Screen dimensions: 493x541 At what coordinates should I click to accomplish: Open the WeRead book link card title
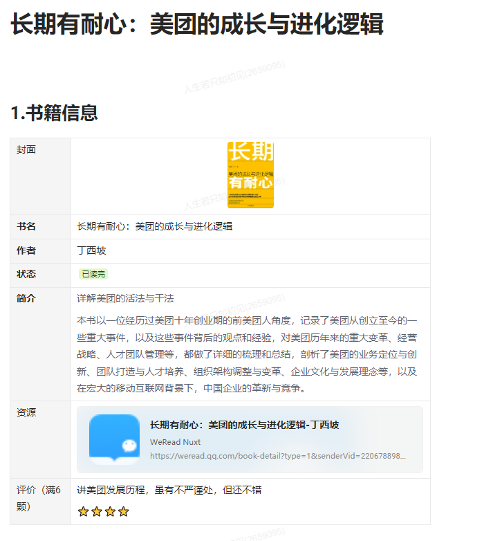coord(245,425)
